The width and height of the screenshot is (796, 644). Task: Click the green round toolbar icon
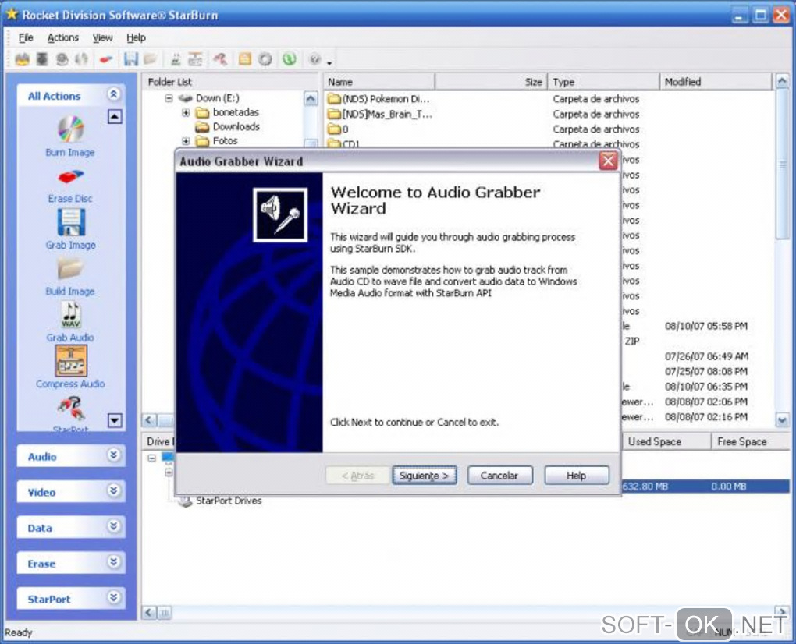click(x=290, y=59)
